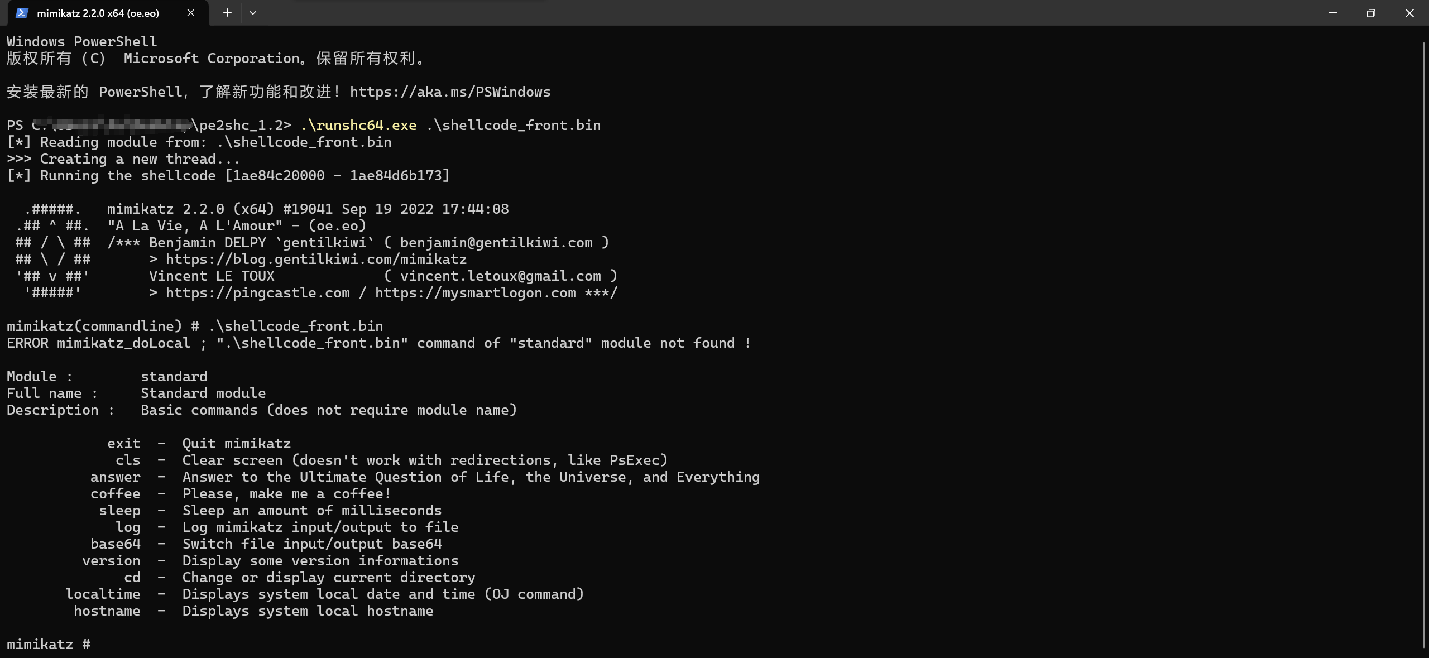The width and height of the screenshot is (1429, 658).
Task: Click the bottom 'mimikatz #' prompt line
Action: pyautogui.click(x=49, y=645)
